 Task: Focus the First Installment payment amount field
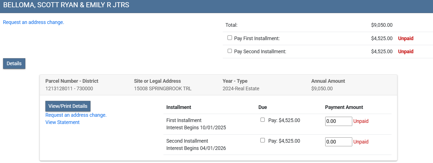[x=338, y=121]
